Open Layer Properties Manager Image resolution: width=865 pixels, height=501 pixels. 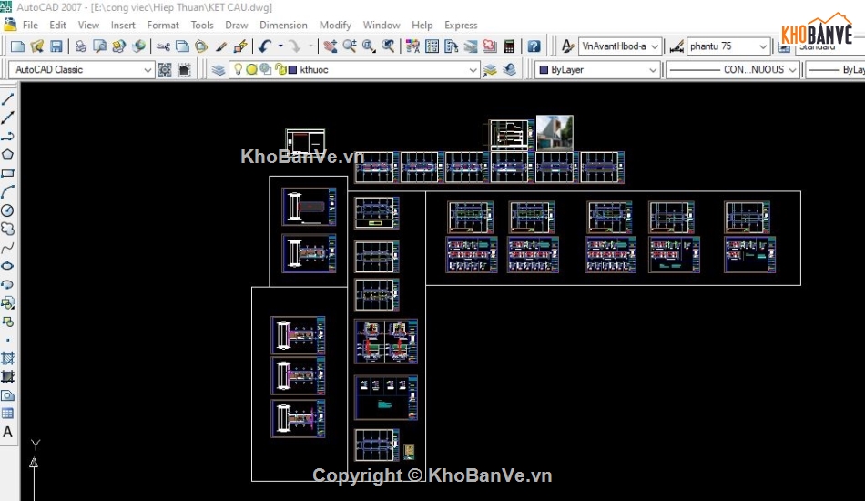(219, 69)
